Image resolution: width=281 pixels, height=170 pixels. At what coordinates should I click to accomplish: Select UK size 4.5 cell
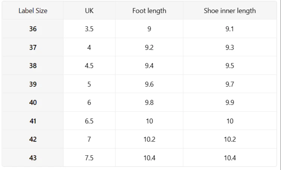click(89, 66)
